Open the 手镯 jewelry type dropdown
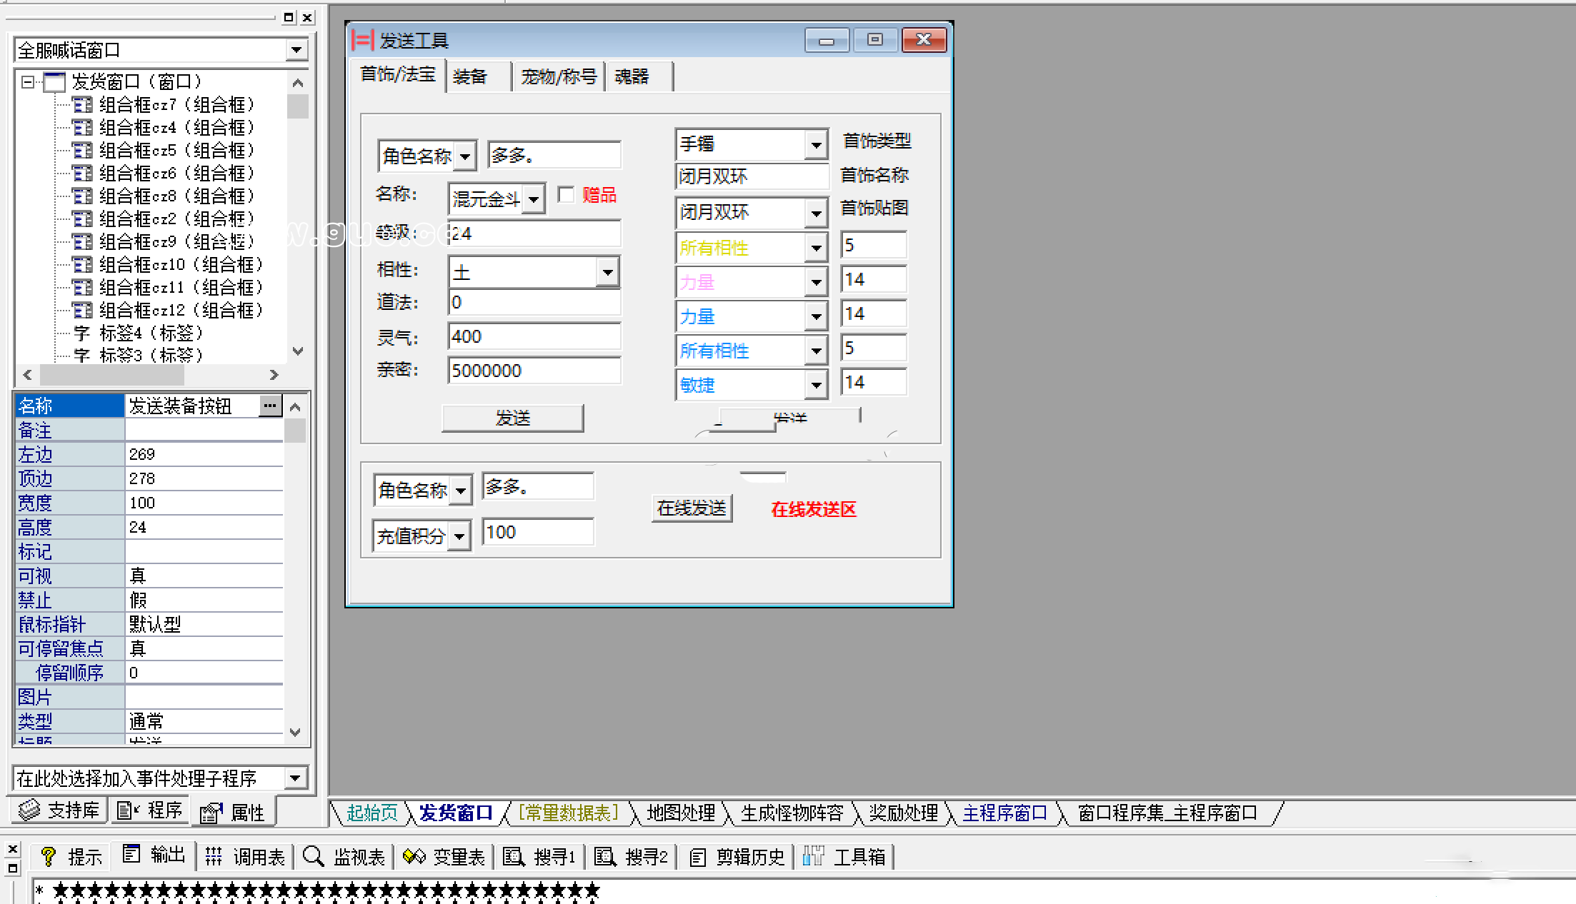The image size is (1576, 904). 815,145
